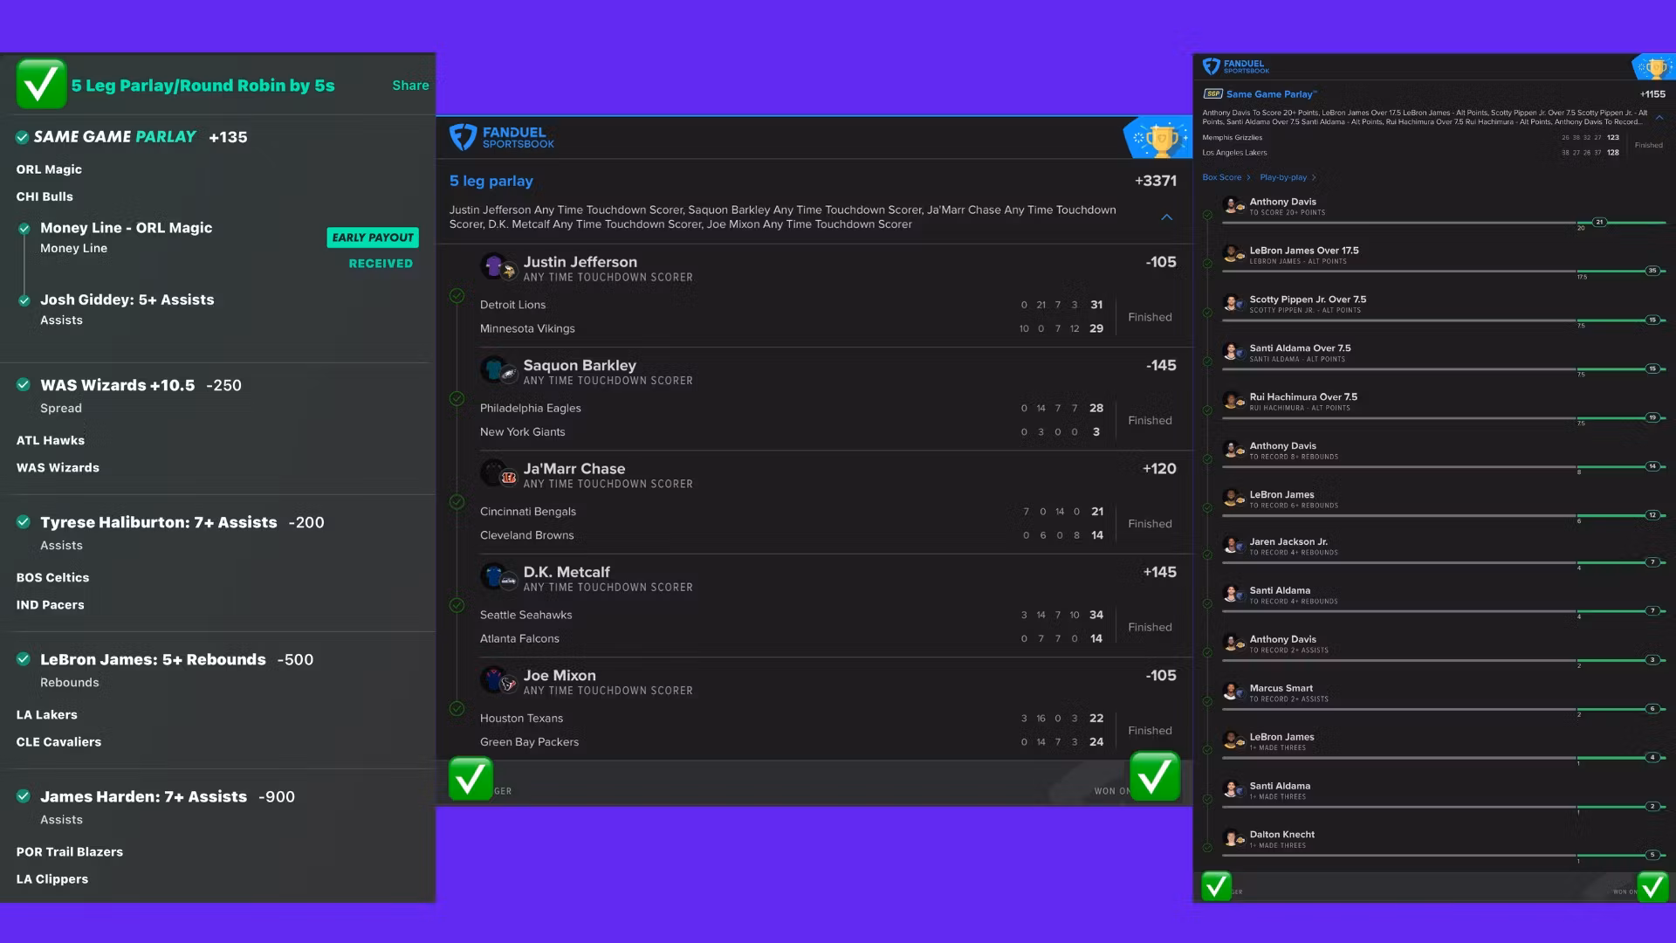Click the large green checkmark by 5 Leg Parlay/Round Robin
Viewport: 1676px width, 943px height.
40,85
